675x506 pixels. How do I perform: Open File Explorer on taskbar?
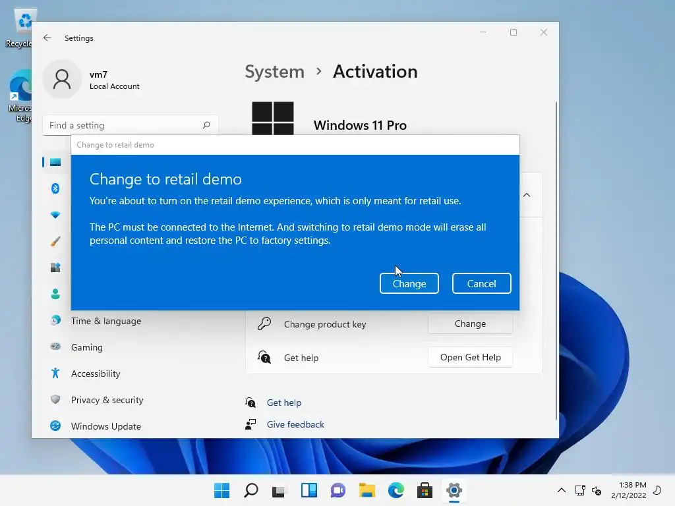[367, 490]
